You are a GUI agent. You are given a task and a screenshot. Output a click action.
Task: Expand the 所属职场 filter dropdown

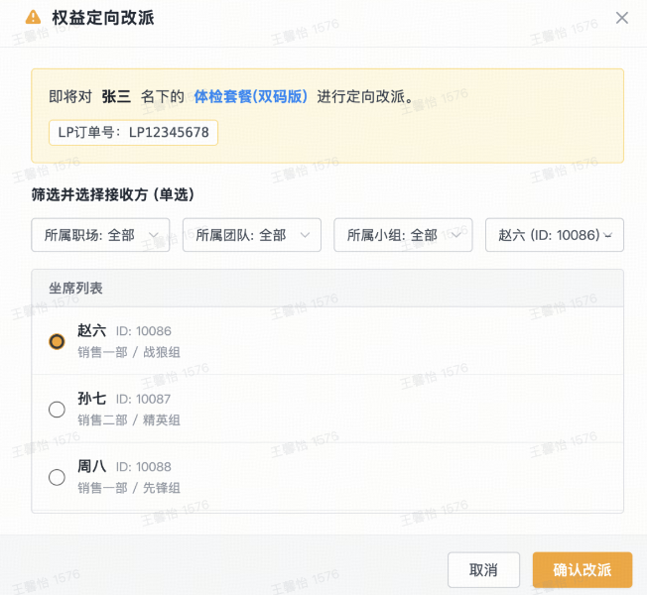click(x=100, y=235)
